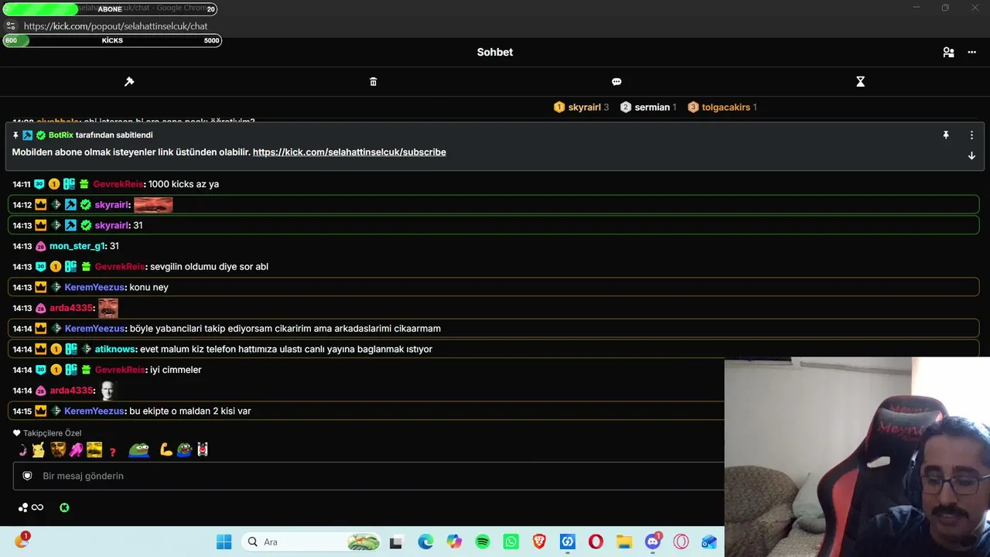Launch Microsoft Edge from taskbar

[425, 542]
